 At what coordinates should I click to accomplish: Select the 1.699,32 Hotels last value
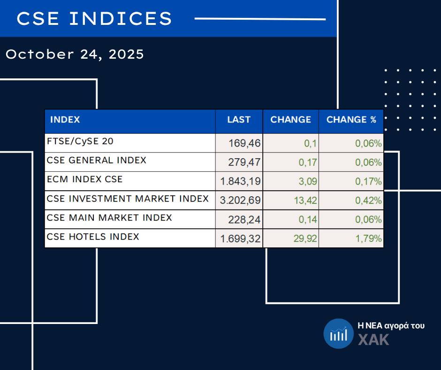(x=241, y=239)
